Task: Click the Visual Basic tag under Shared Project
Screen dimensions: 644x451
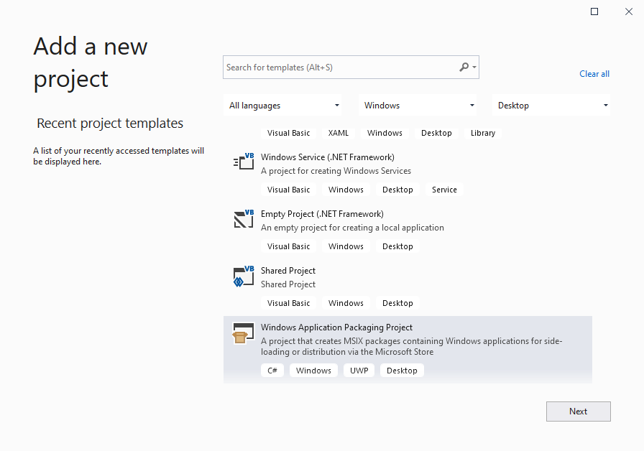Action: coord(288,303)
